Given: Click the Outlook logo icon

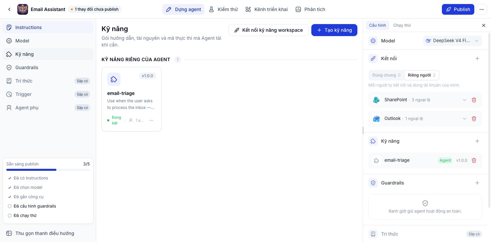Looking at the screenshot, I should pyautogui.click(x=376, y=119).
